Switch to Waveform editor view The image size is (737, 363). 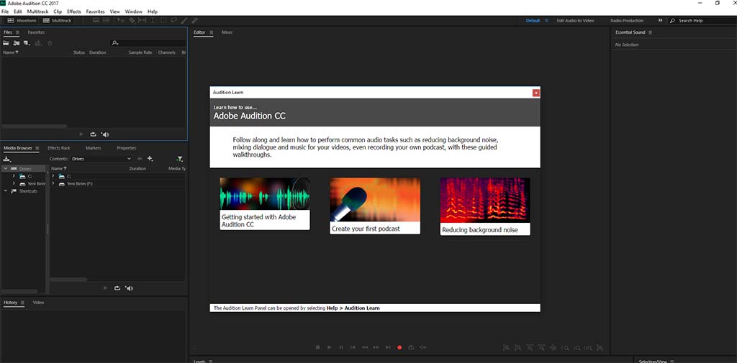point(22,21)
